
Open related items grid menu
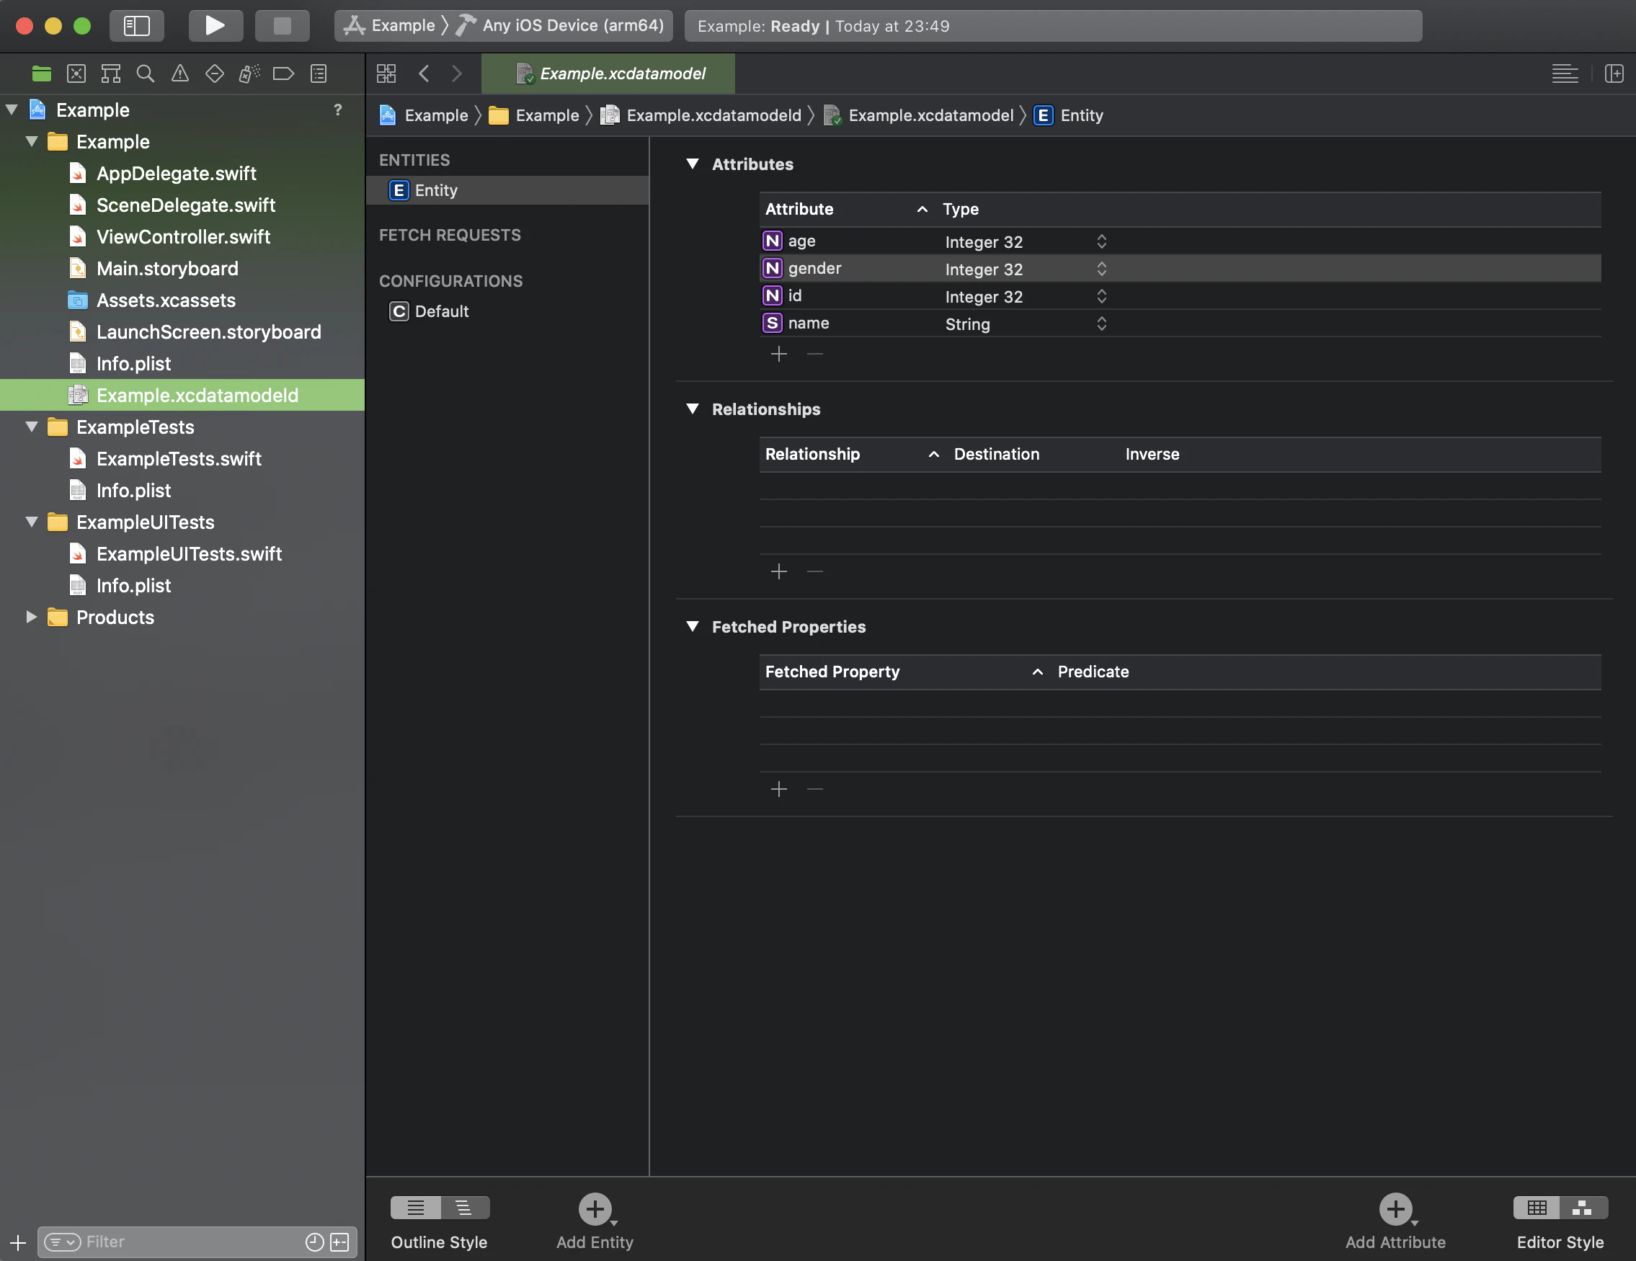[386, 73]
